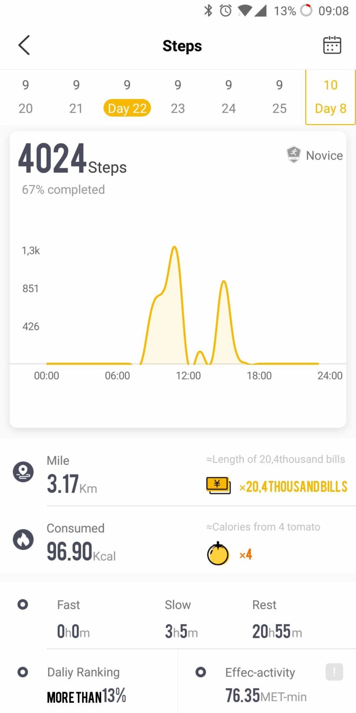Viewport: 356px width, 713px height.
Task: Tap the yellow banknote bills icon
Action: coord(218,486)
